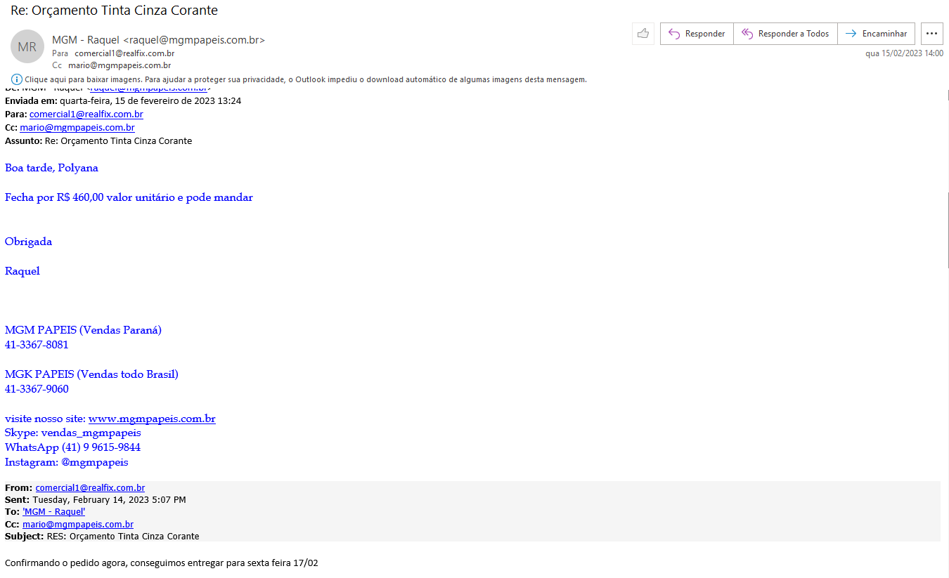Click the header Cc recipient mario@mgmpapeis.com.br
The width and height of the screenshot is (949, 578).
click(x=120, y=65)
